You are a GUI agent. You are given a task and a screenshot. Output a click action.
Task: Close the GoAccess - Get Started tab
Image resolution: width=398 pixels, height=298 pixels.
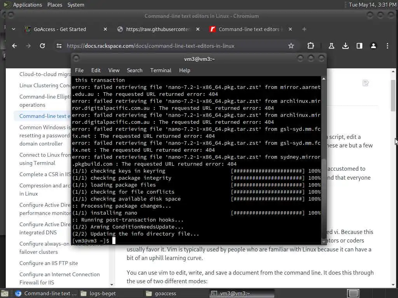point(105,29)
